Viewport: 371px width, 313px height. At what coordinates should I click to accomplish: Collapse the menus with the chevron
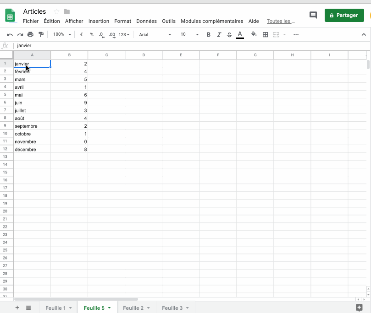point(364,35)
